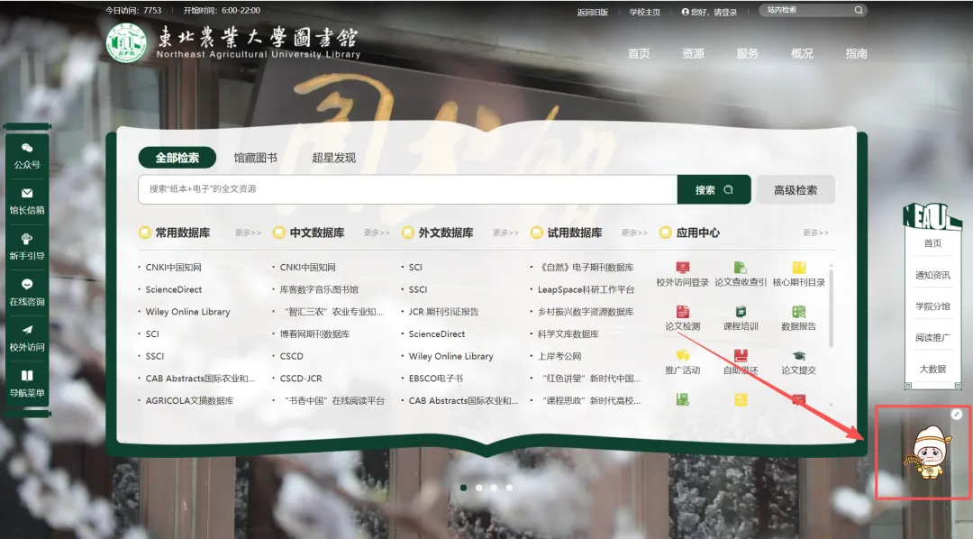Click the 学校主页 link

pos(645,13)
